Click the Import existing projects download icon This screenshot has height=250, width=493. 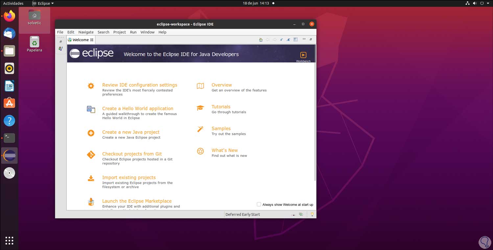point(91,178)
